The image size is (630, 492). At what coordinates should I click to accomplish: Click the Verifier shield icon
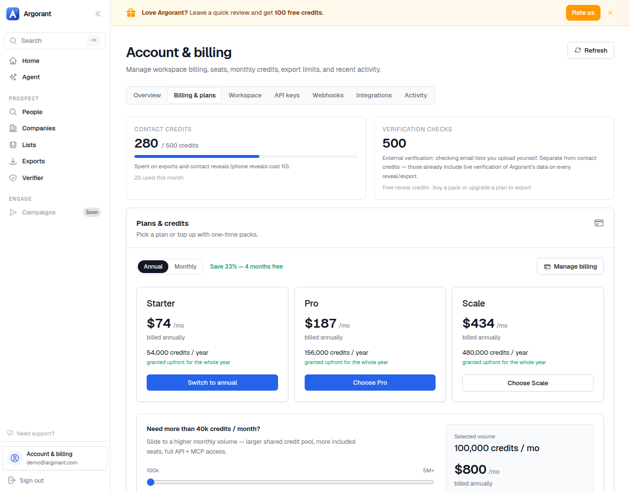13,178
